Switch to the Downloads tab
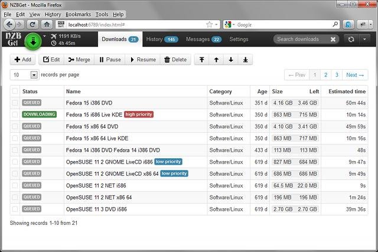Image resolution: width=378 pixels, height=252 pixels. click(x=120, y=40)
